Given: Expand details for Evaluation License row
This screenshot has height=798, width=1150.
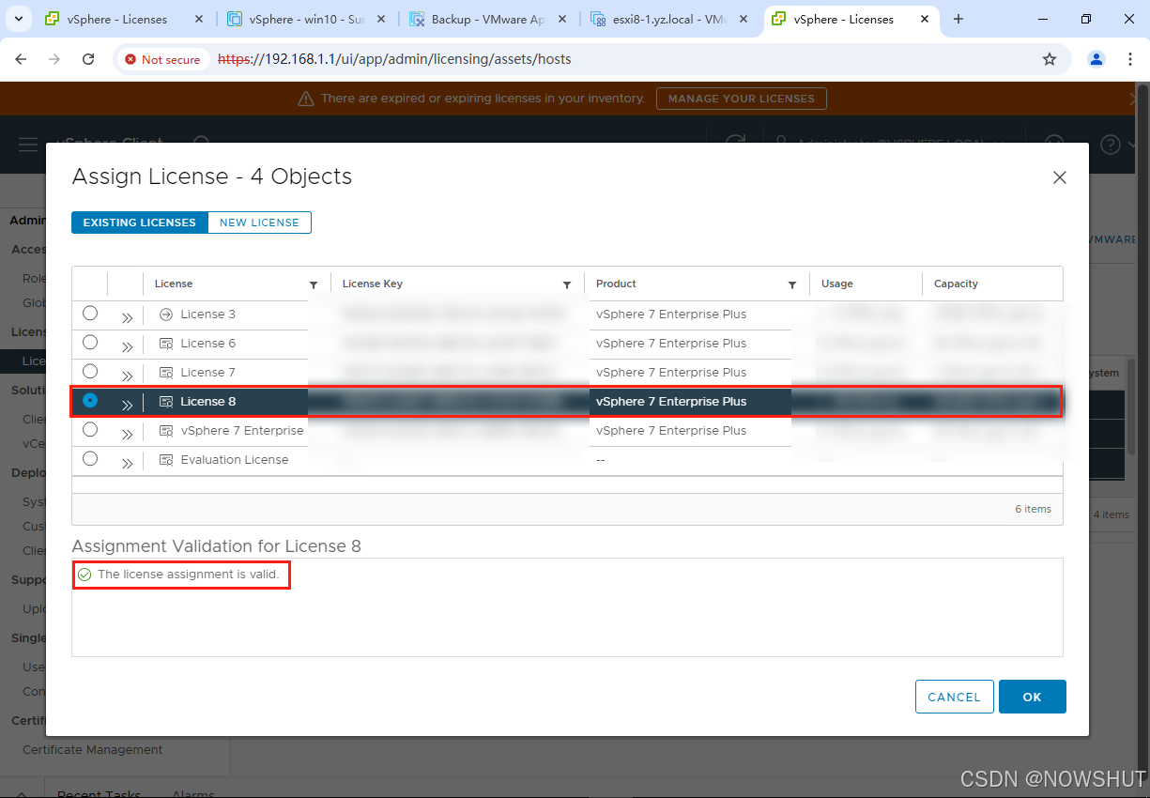Looking at the screenshot, I should pos(127,463).
